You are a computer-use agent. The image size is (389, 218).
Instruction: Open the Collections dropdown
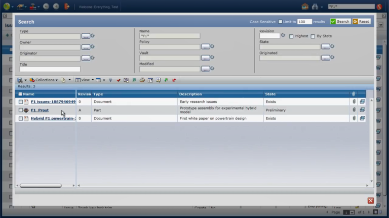(44, 80)
